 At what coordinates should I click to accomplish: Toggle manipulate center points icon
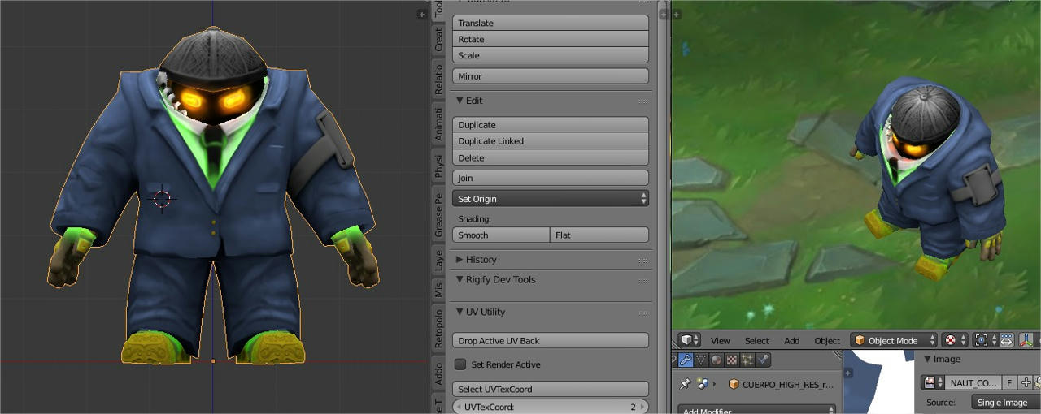(1006, 340)
